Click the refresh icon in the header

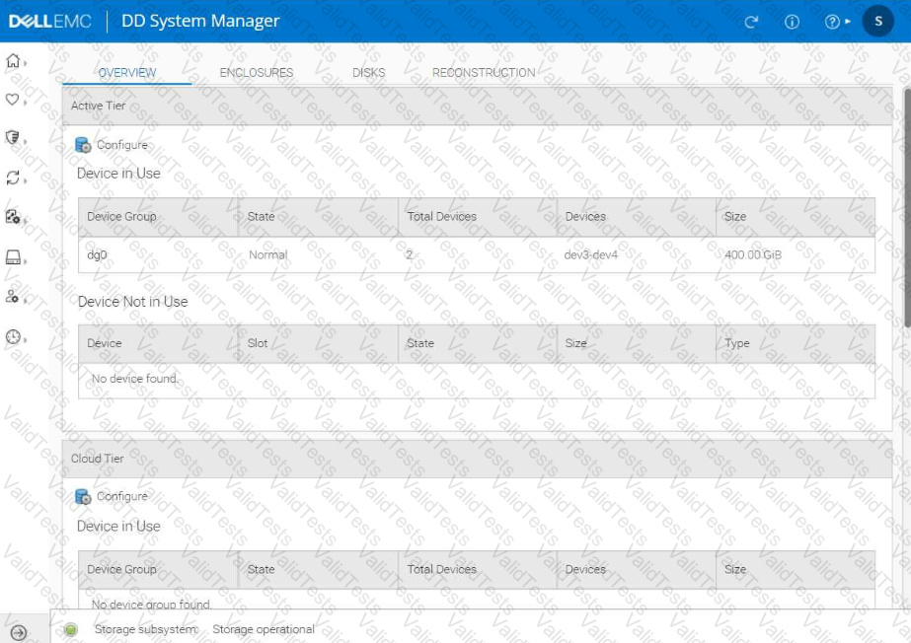pyautogui.click(x=751, y=22)
